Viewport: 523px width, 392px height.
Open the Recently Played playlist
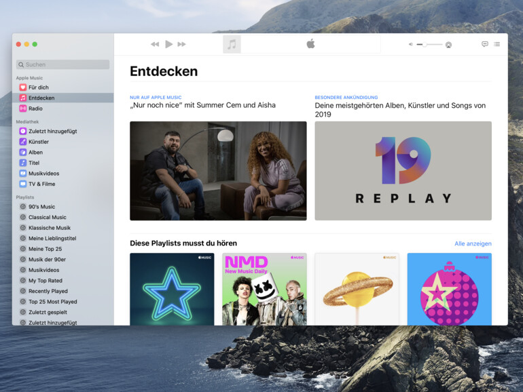click(63, 291)
